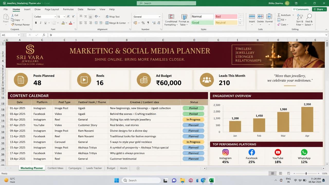Switch to Page Layout view icon
Viewport: 329px width, 185px height.
coord(281,173)
